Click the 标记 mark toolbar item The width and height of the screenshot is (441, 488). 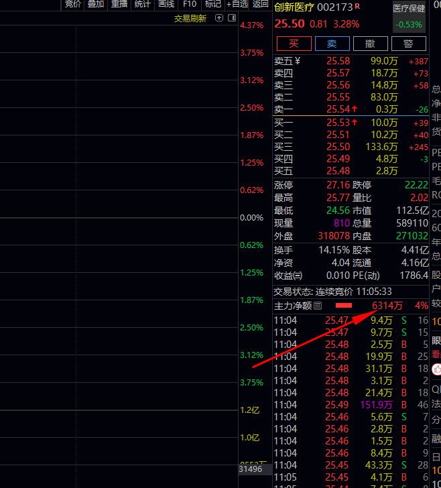click(x=213, y=4)
